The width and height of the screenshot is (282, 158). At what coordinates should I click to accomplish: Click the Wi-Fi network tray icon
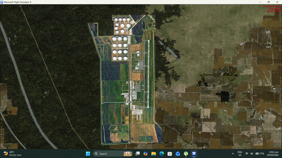tap(247, 154)
